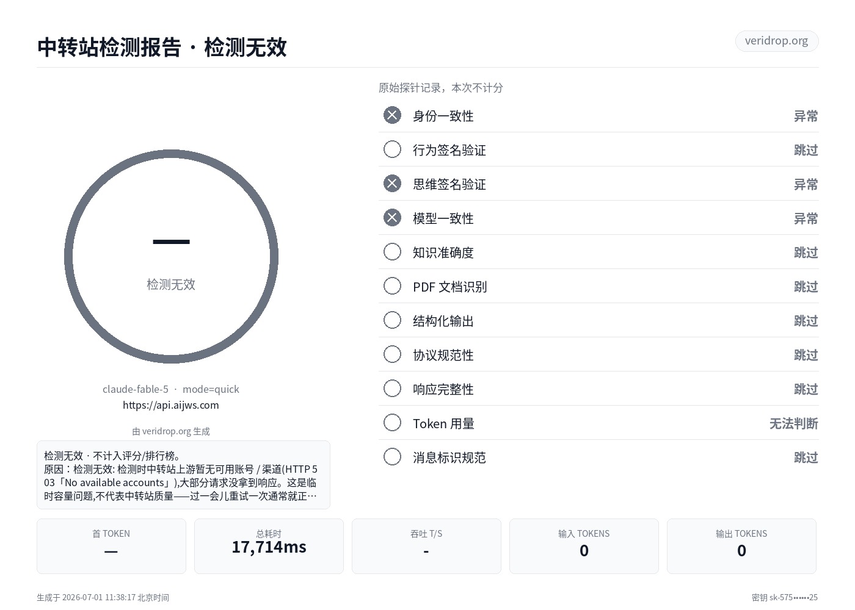
Task: Click the 总耗时 17,714ms stat card
Action: point(269,546)
